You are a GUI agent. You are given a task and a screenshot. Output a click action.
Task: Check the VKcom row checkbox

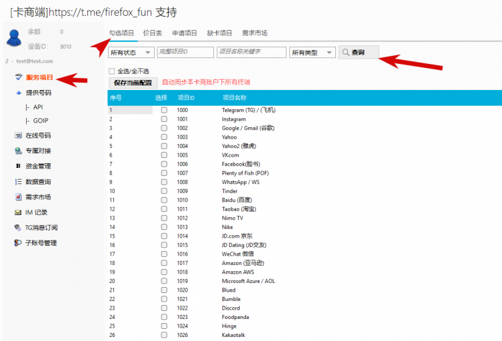tap(164, 155)
